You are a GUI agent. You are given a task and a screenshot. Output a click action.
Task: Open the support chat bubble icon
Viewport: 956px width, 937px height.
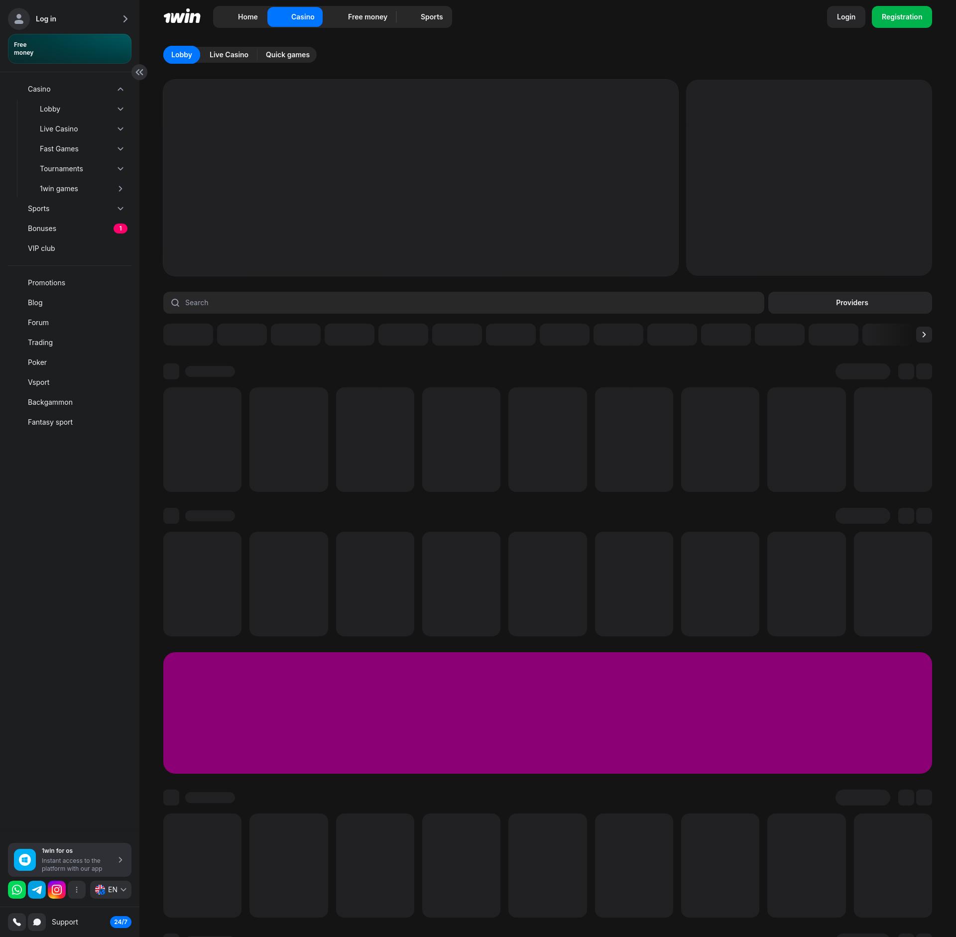pos(37,922)
